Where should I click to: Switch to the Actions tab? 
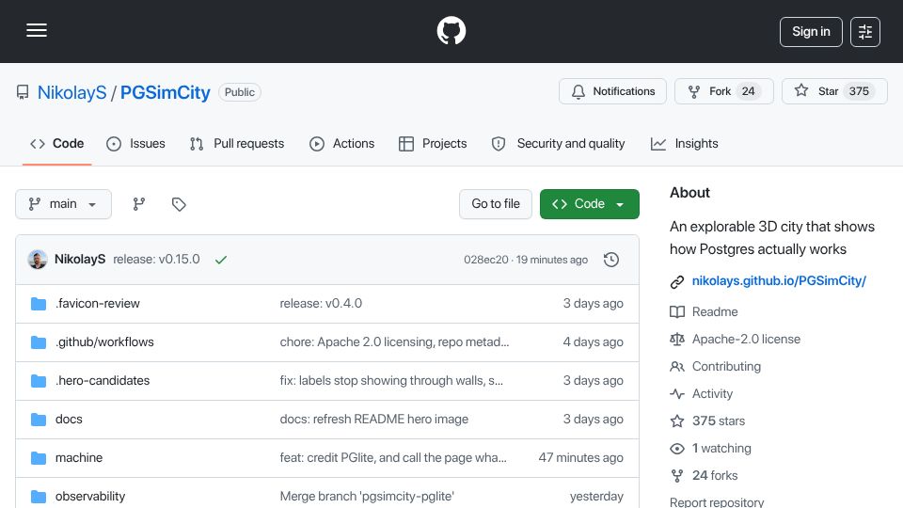tap(342, 143)
